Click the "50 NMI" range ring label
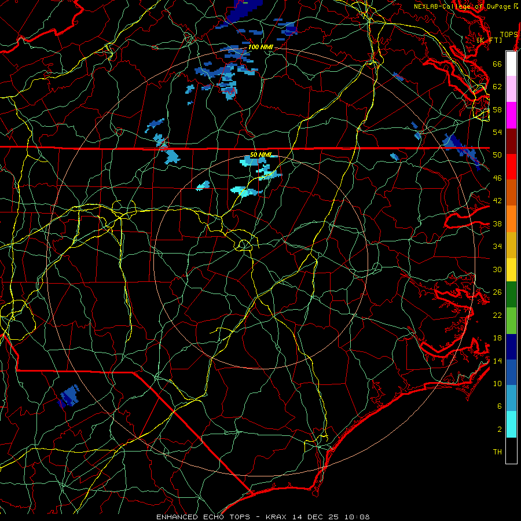This screenshot has width=521, height=521. (260, 155)
